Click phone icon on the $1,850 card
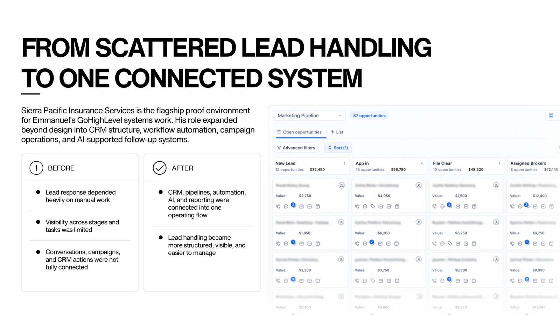560x315 pixels. tap(278, 244)
